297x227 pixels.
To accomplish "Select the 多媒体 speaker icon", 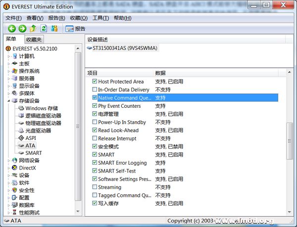I will tap(14, 93).
